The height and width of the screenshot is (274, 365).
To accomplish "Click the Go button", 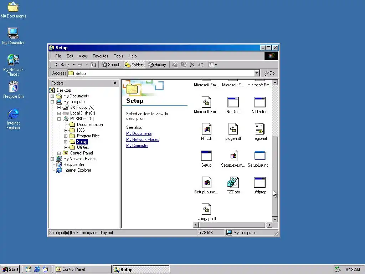I will 269,73.
